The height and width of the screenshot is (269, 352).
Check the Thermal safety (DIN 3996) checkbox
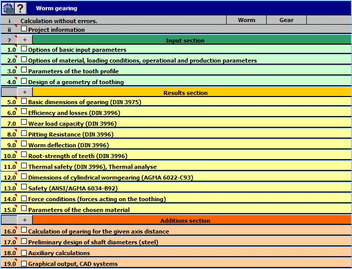[24, 166]
